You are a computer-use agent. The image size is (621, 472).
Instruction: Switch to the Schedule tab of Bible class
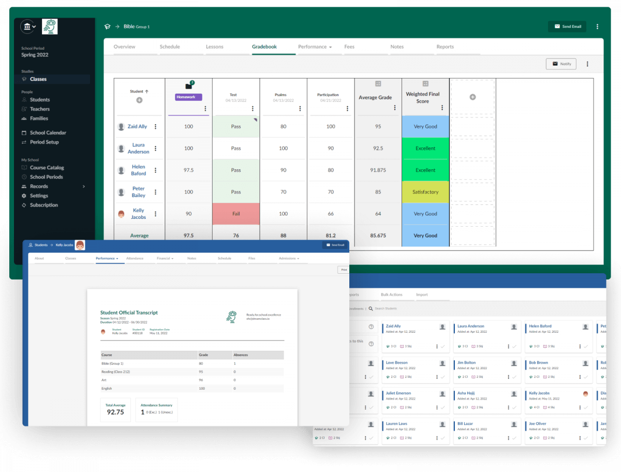(170, 47)
